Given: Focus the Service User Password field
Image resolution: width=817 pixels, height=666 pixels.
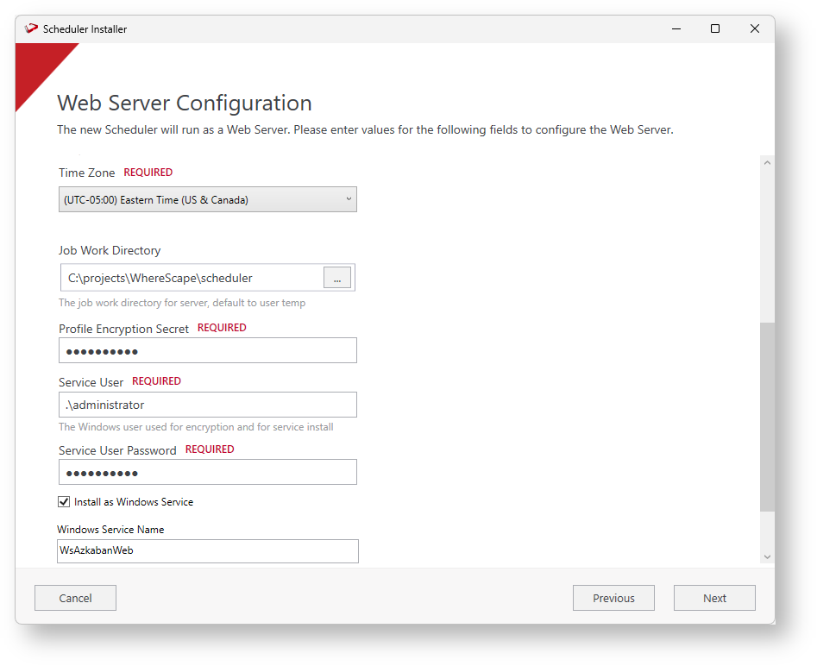Looking at the screenshot, I should coord(208,473).
